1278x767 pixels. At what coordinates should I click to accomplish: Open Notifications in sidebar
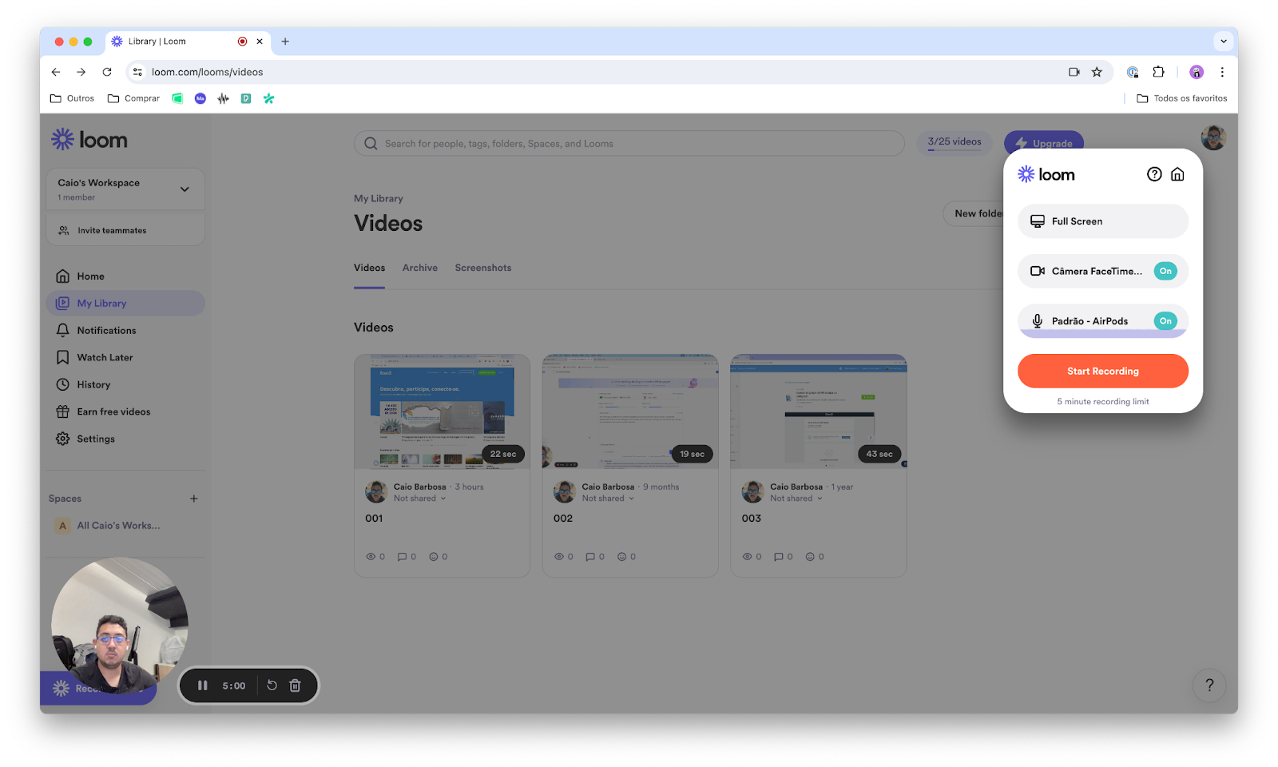pyautogui.click(x=125, y=331)
